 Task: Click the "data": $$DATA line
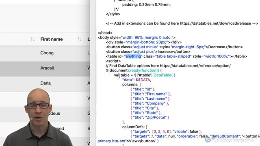[136, 80]
